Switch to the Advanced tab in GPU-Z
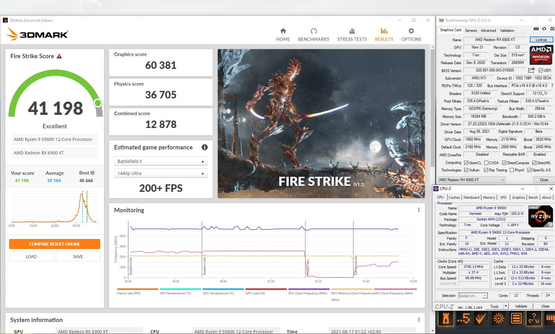The height and width of the screenshot is (334, 555). click(488, 30)
